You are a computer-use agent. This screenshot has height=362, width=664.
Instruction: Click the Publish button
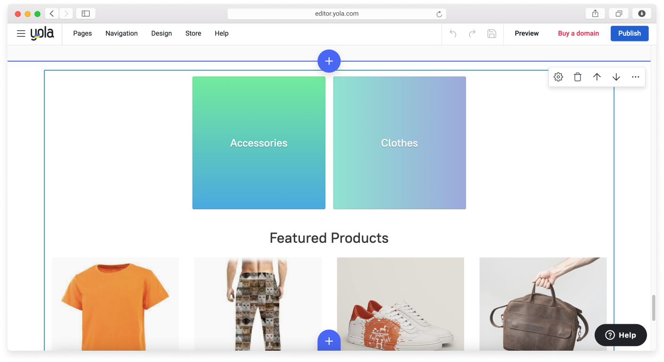click(x=629, y=33)
